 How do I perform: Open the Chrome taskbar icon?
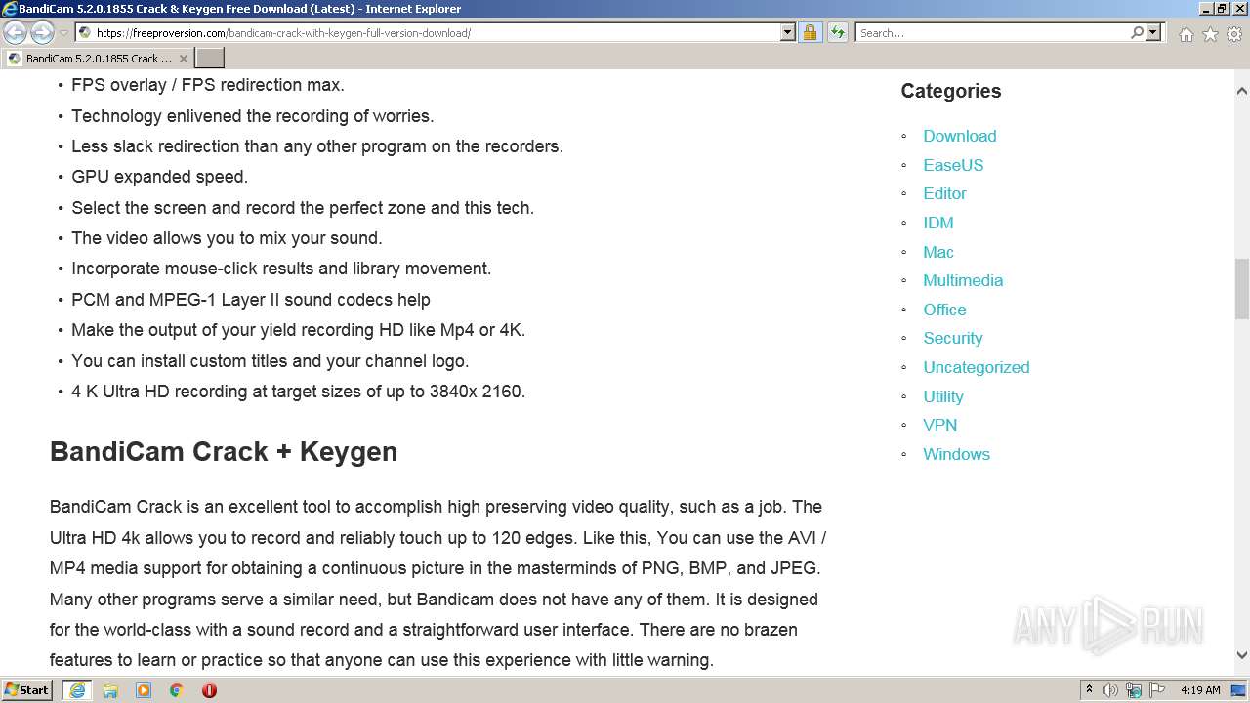[x=177, y=690]
